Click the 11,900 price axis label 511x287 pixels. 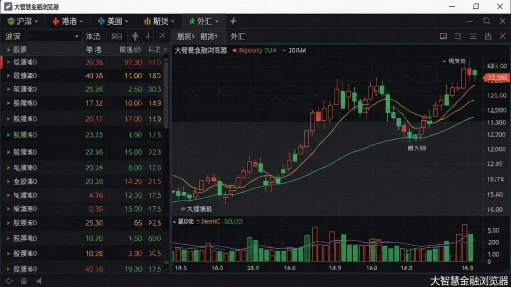[x=497, y=123]
